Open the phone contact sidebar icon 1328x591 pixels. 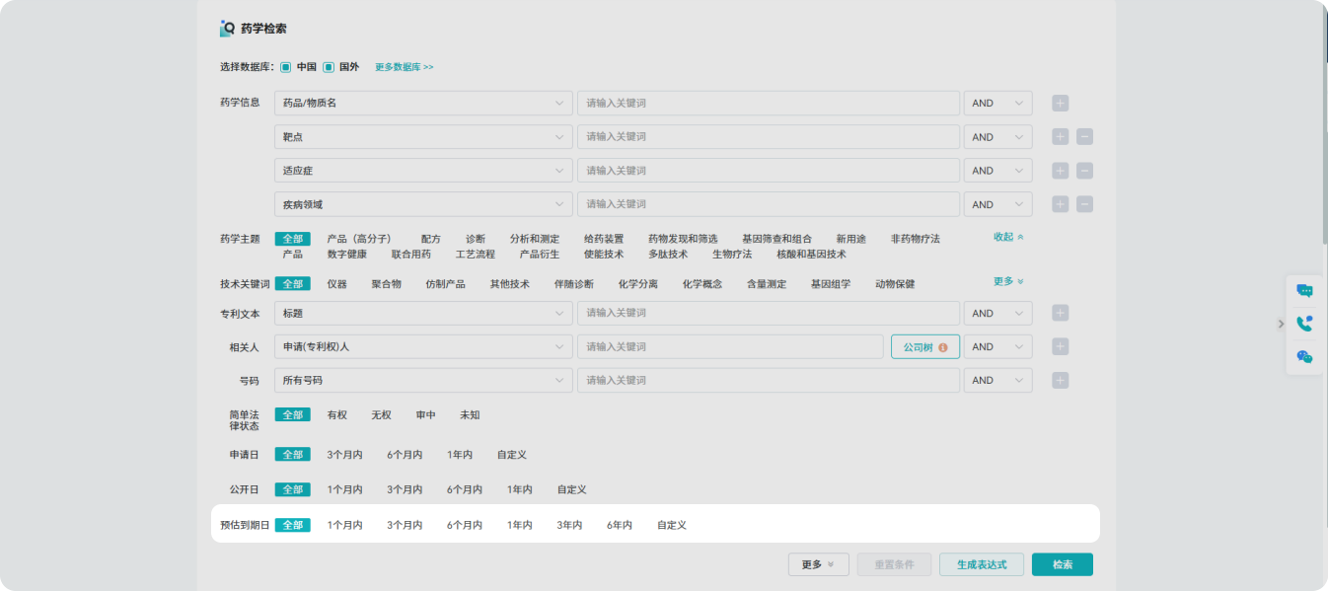click(1304, 324)
